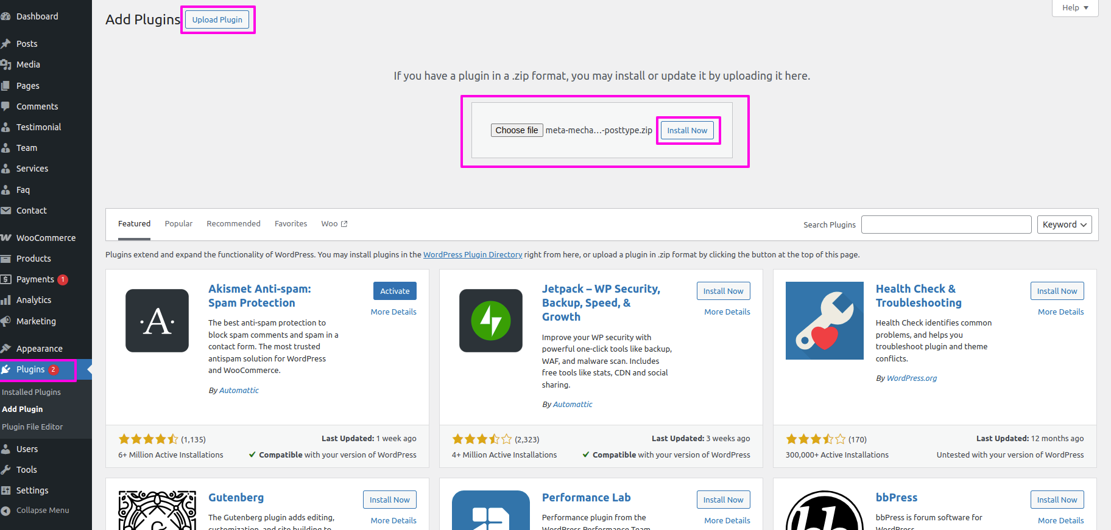Click the Plugins update count badge
The image size is (1111, 530).
pos(54,370)
